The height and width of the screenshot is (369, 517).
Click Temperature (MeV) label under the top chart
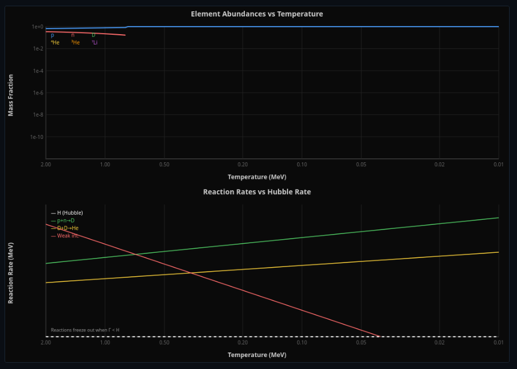pos(257,177)
